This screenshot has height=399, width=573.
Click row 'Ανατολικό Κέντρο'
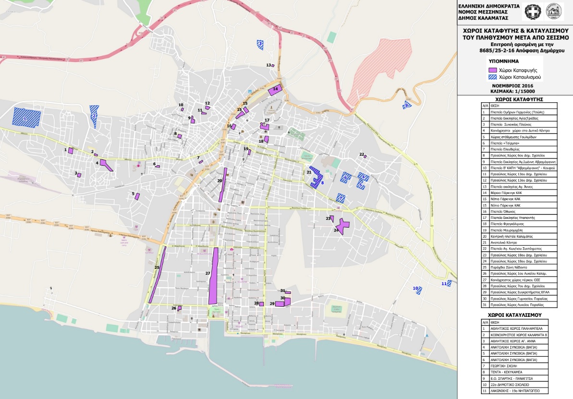pyautogui.click(x=519, y=242)
